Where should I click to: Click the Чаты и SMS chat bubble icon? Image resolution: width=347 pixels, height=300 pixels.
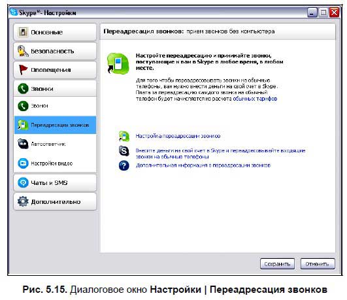23,182
